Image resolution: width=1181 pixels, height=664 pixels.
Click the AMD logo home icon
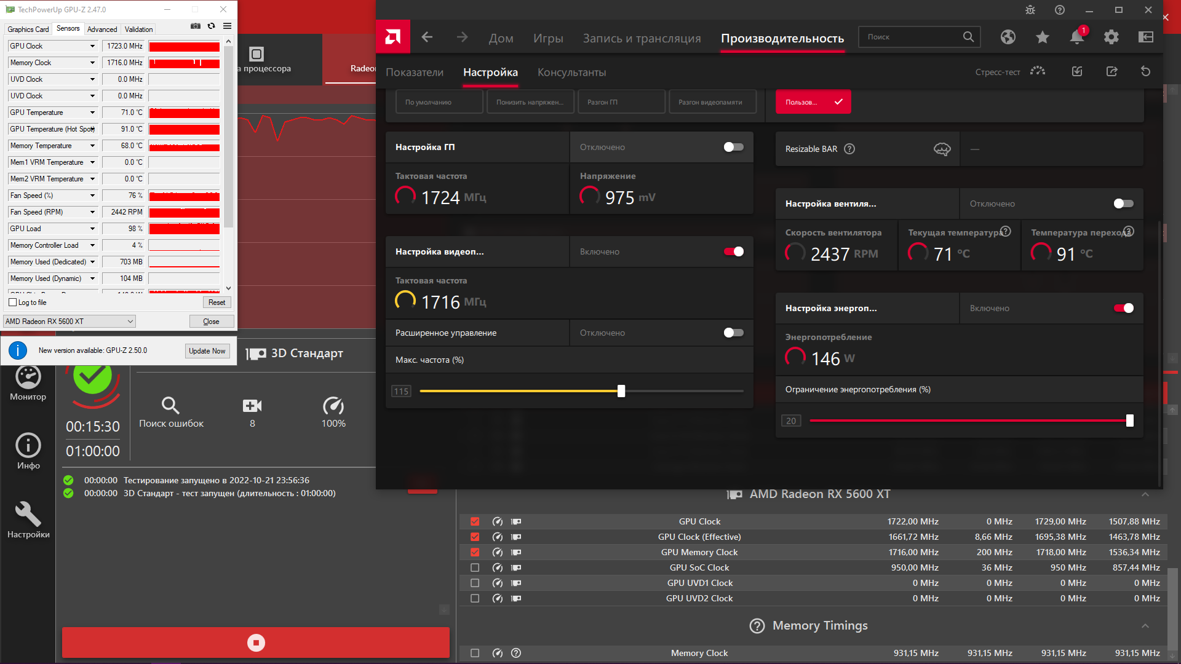point(393,37)
